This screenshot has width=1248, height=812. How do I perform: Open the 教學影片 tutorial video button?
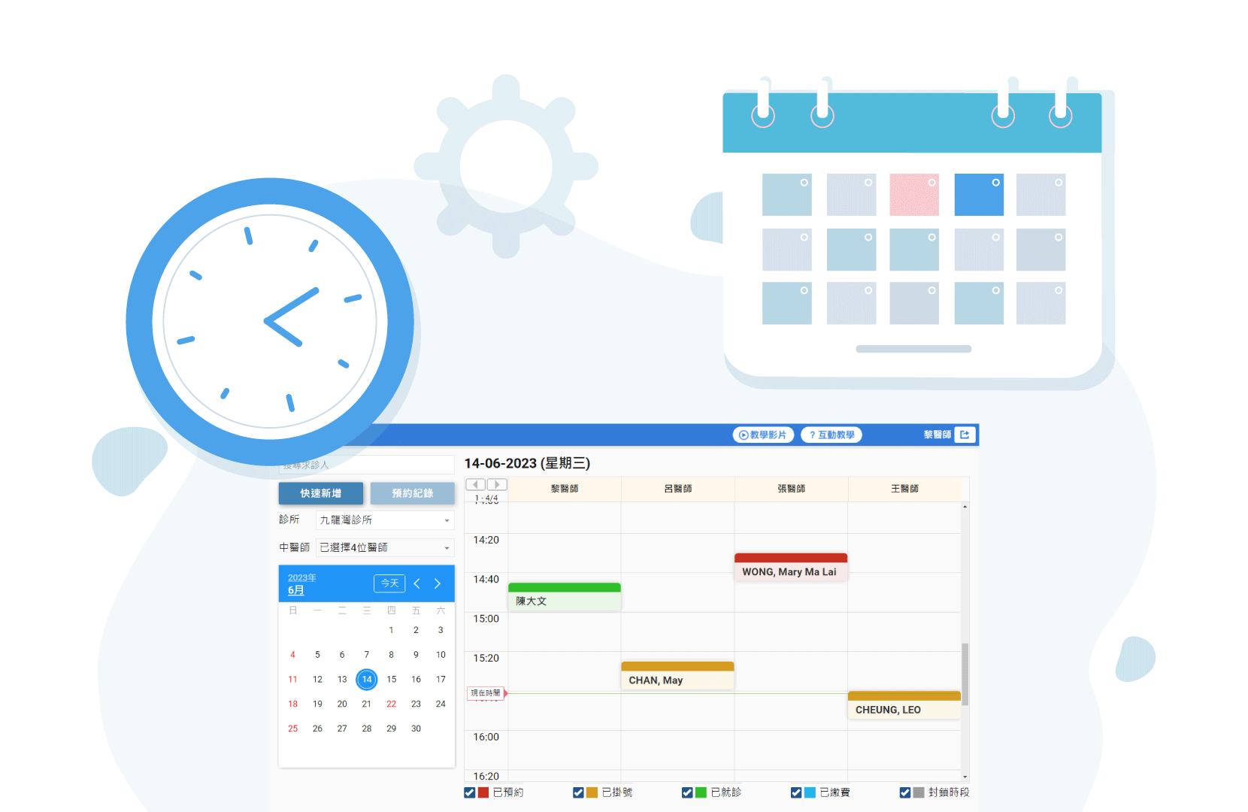coord(763,435)
